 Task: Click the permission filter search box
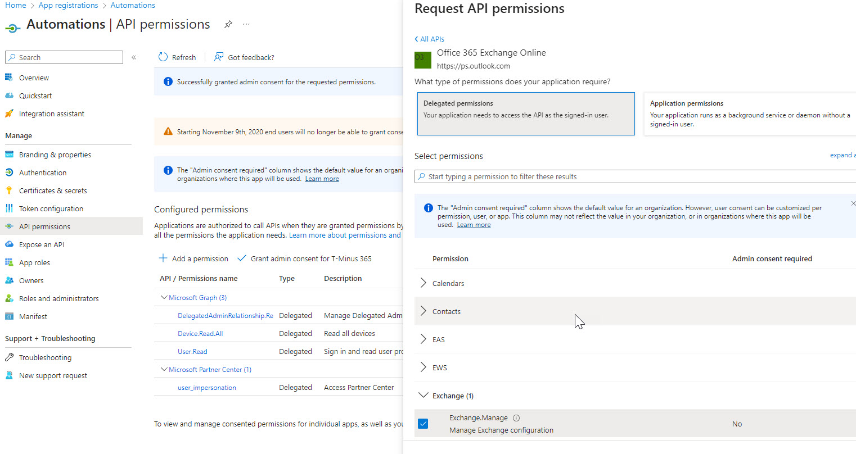636,176
